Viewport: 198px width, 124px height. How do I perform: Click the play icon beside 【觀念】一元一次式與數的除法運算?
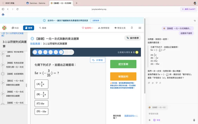tap(3, 83)
